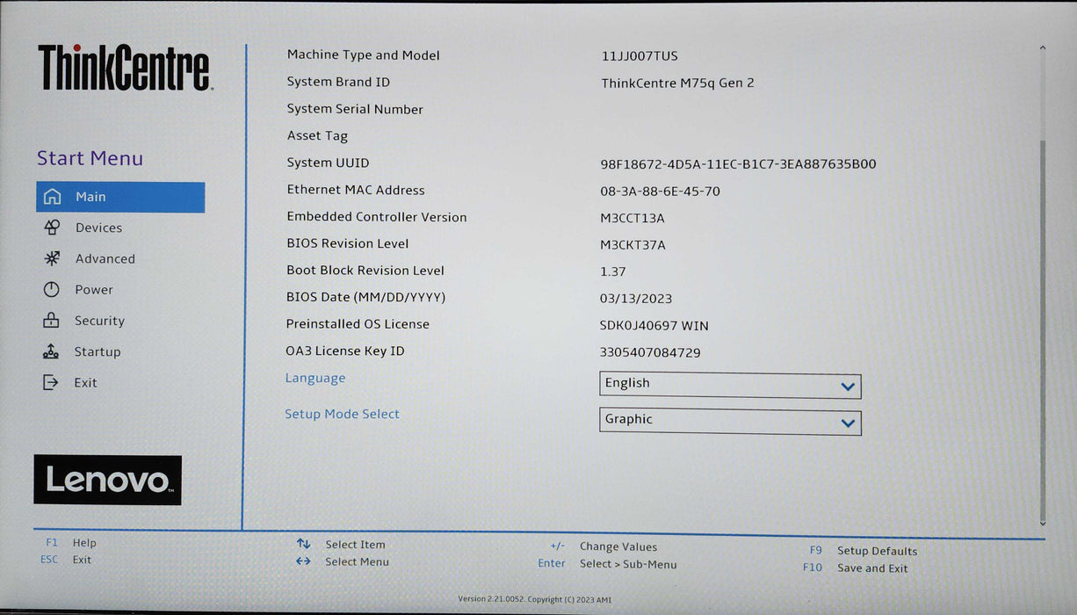
Task: Click the System UUID label
Action: pos(328,163)
